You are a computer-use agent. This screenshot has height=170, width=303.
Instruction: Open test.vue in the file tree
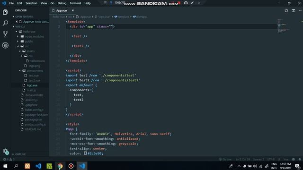34,76
